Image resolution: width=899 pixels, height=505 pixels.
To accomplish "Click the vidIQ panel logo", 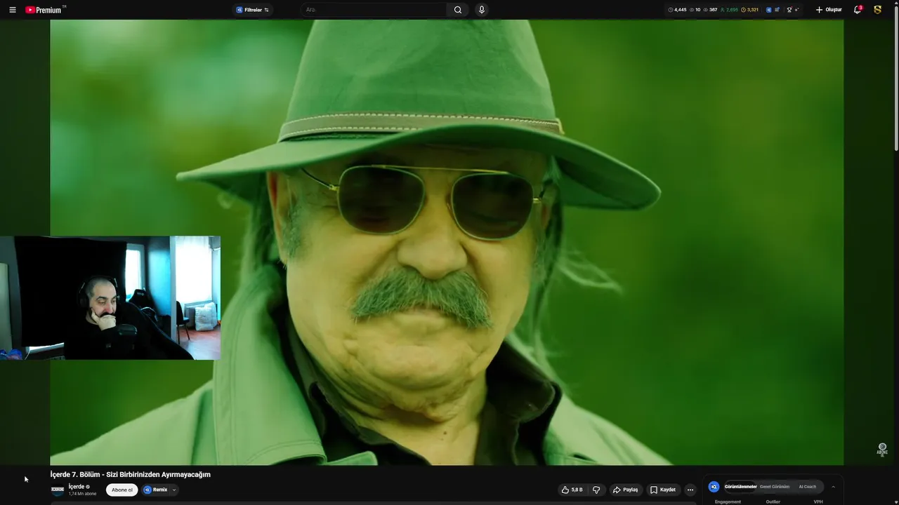I will click(x=714, y=487).
